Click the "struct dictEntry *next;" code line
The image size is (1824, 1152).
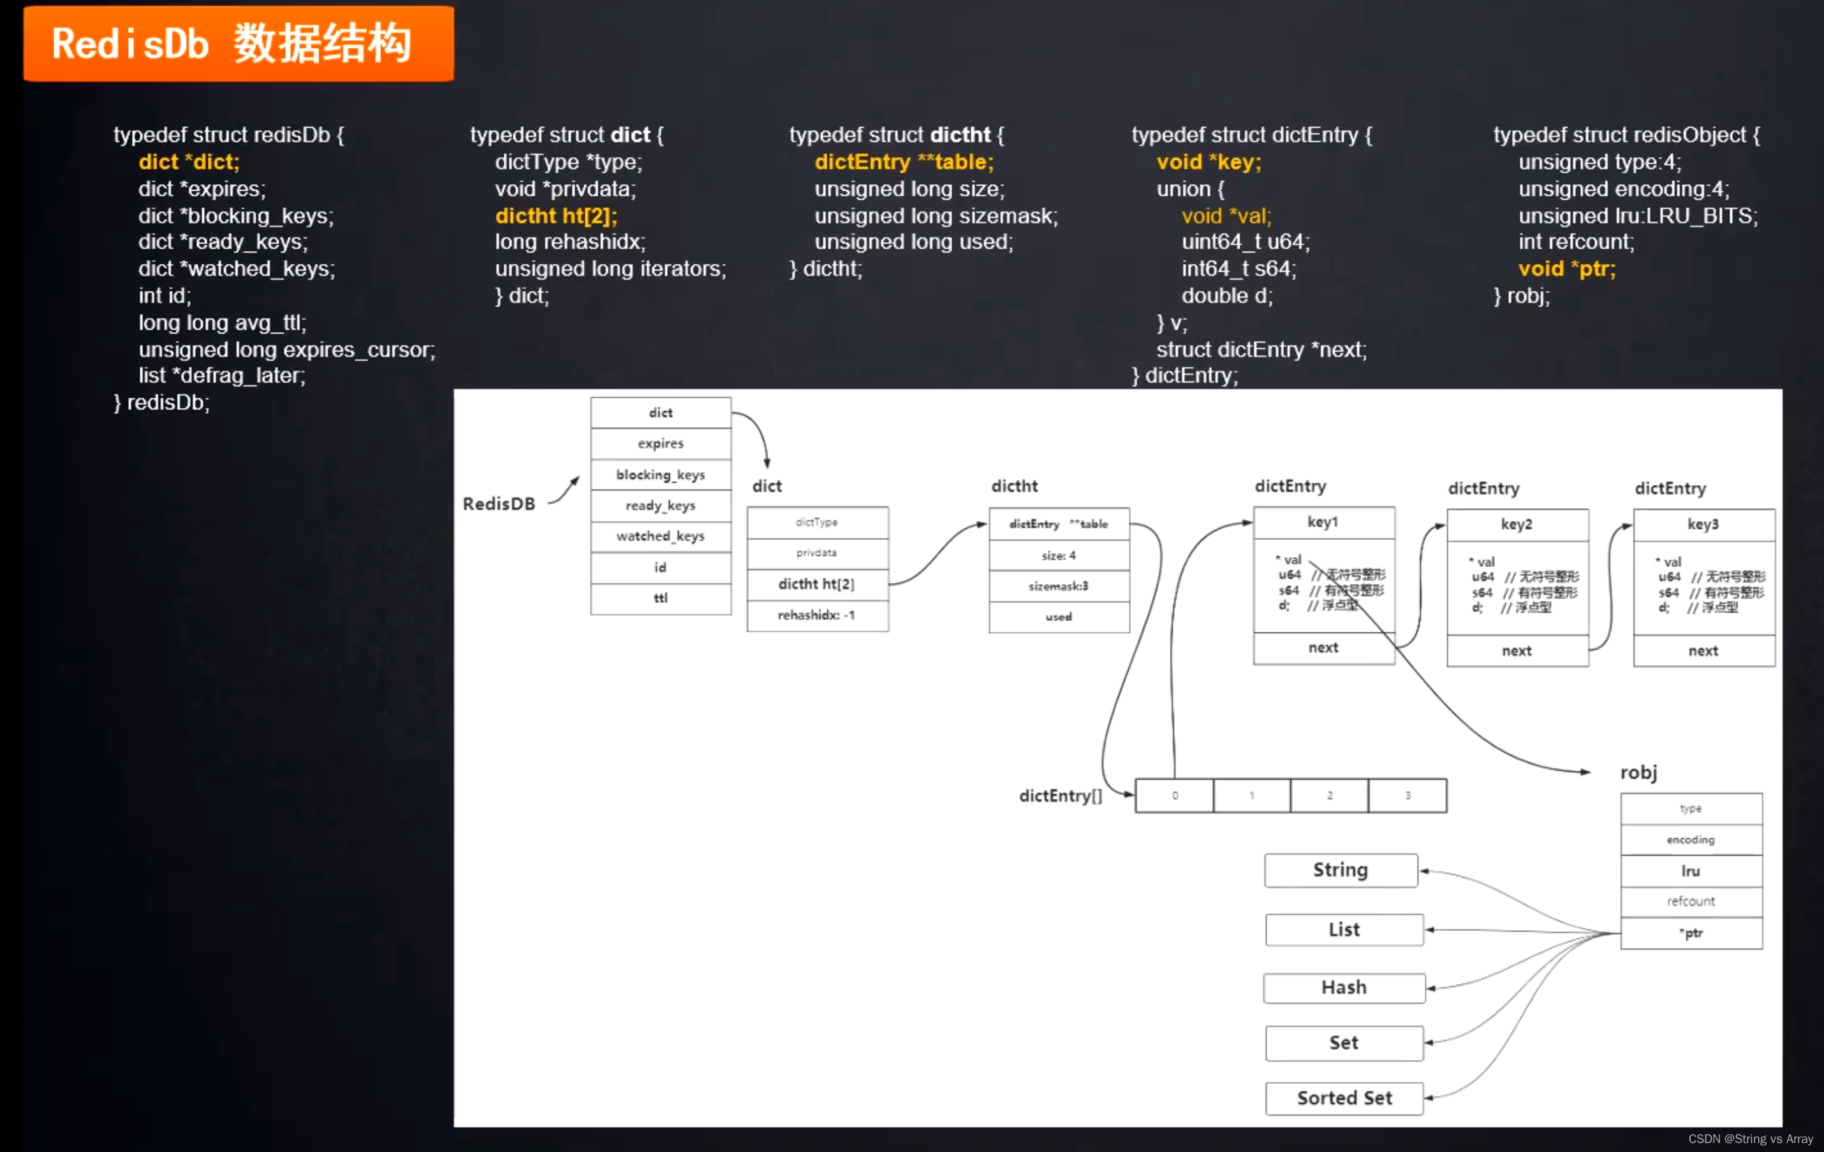pos(1261,350)
